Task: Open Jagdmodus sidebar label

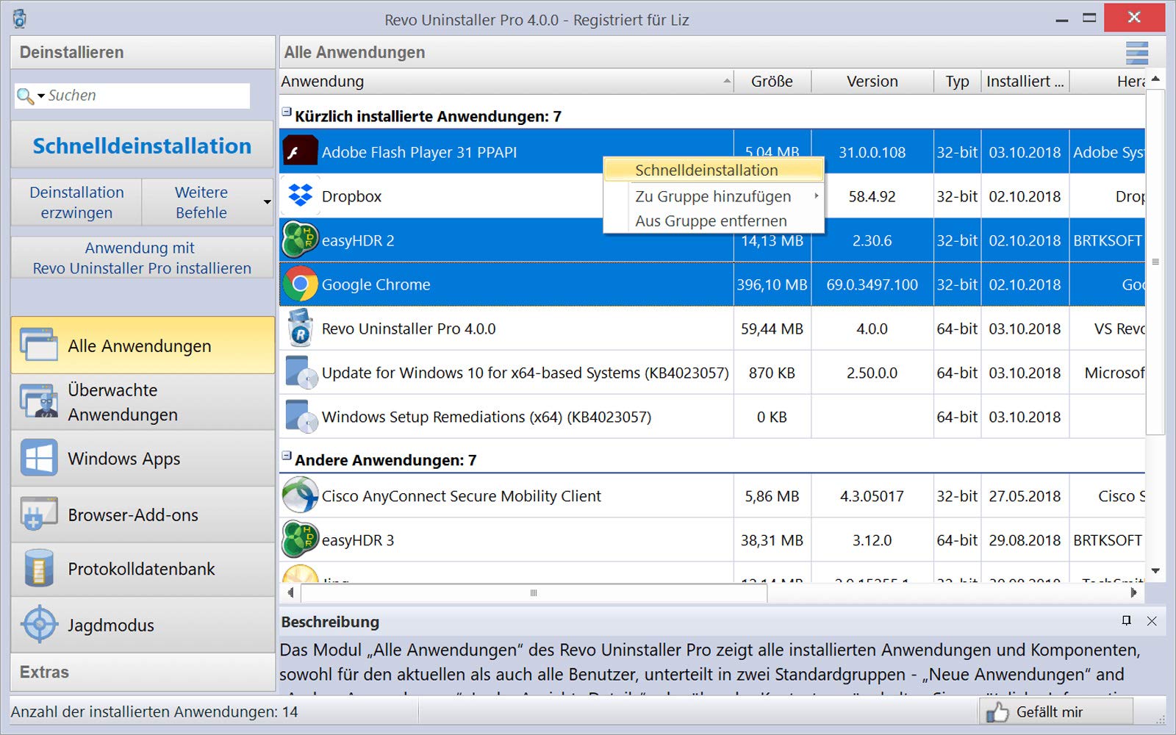Action: click(111, 625)
